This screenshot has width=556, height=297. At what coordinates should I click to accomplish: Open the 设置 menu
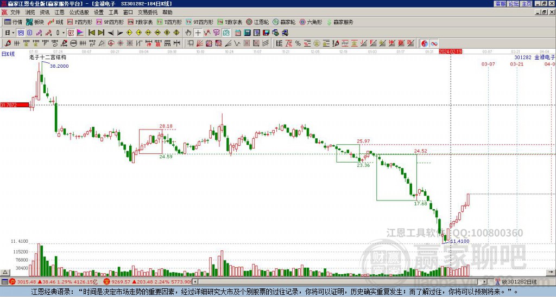pyautogui.click(x=99, y=12)
